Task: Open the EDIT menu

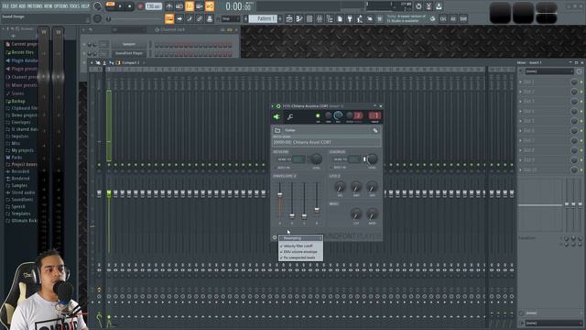Action: pyautogui.click(x=14, y=6)
